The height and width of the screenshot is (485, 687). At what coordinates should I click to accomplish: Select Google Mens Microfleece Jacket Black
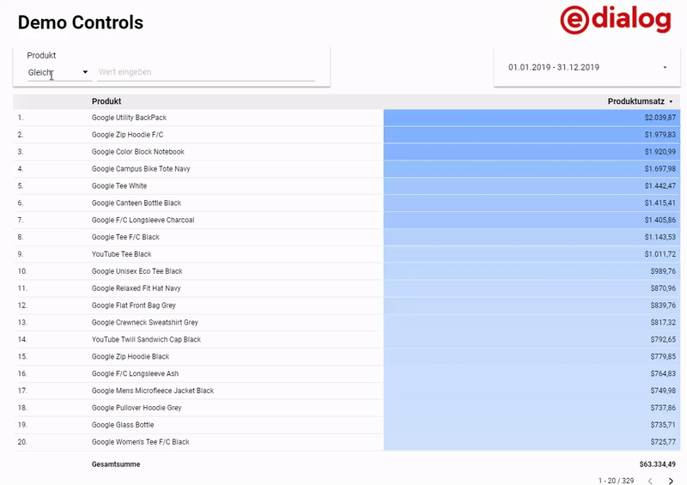(x=153, y=391)
